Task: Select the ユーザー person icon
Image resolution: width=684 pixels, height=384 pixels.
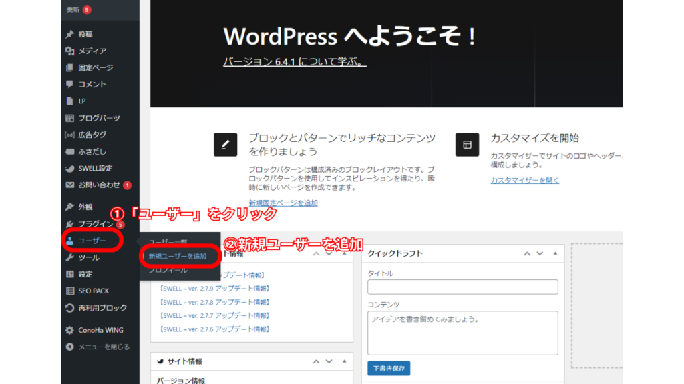Action: coord(69,241)
